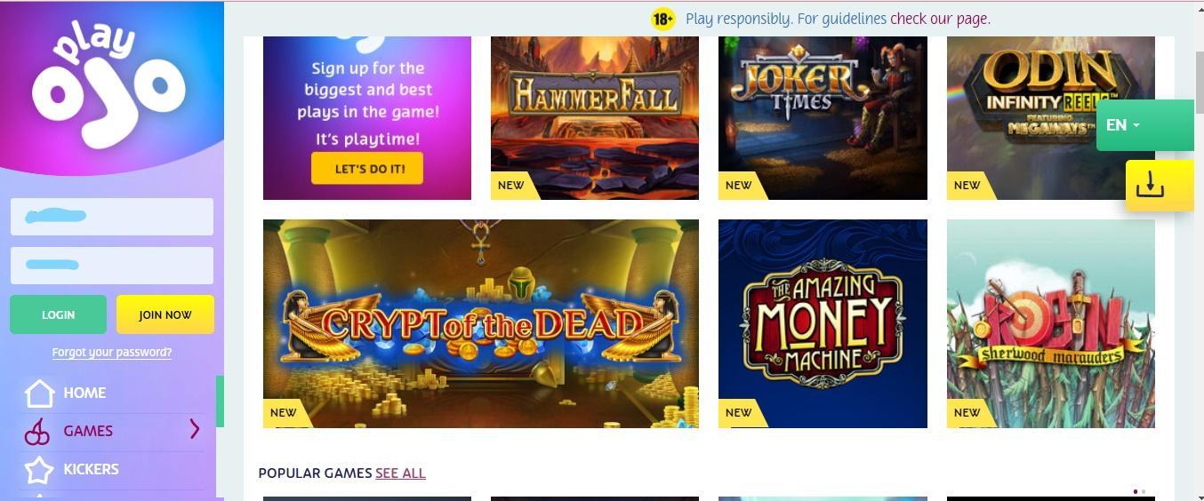Select Kickers in the sidebar

pos(91,469)
